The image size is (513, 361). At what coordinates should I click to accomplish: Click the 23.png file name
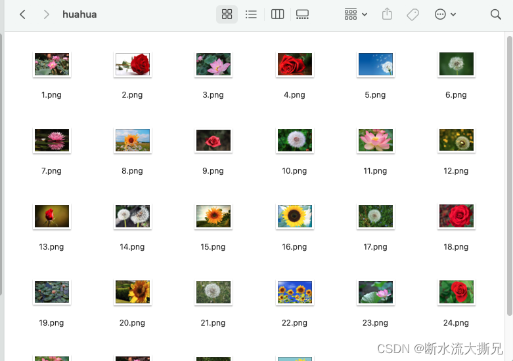click(375, 323)
